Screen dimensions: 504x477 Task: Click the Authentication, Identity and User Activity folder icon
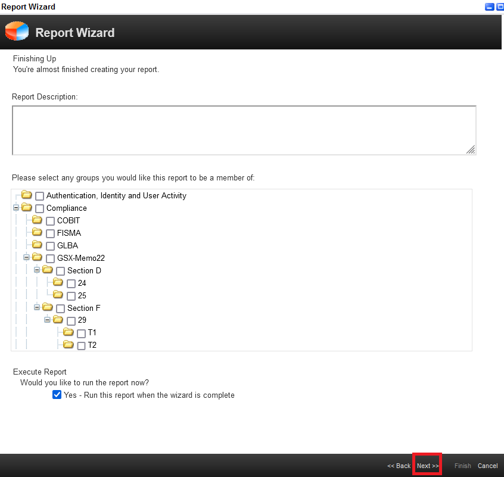[27, 195]
